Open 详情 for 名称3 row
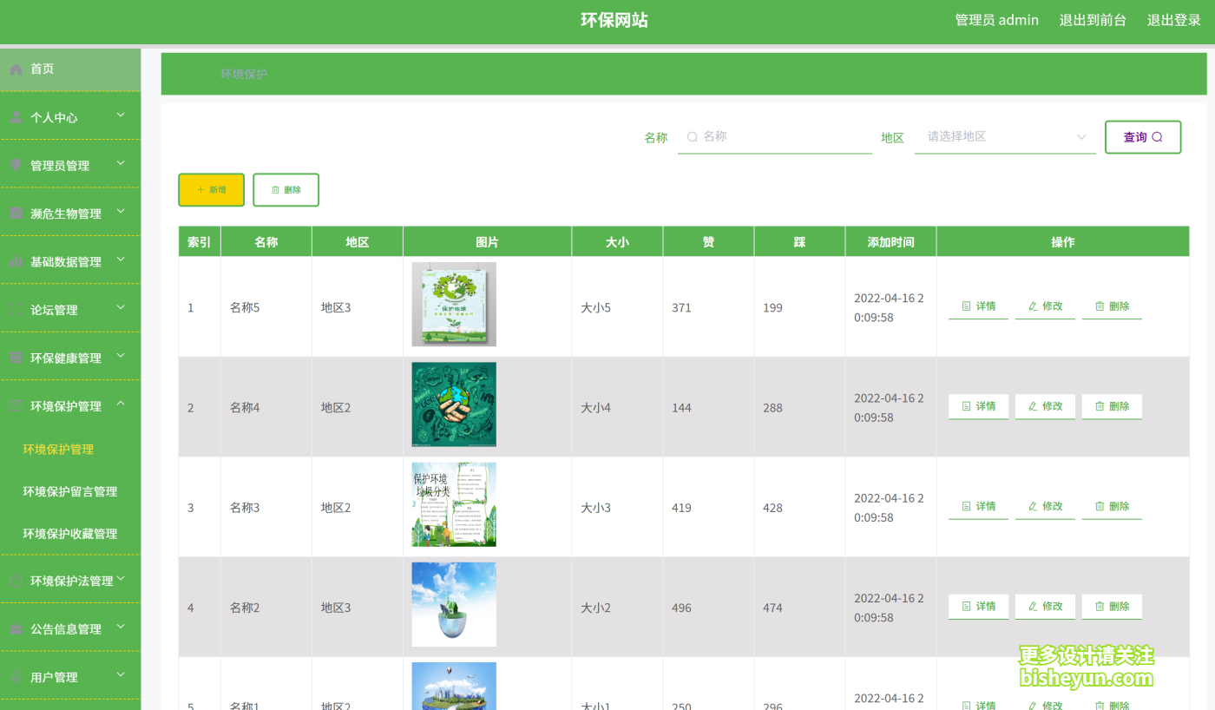The image size is (1215, 710). pos(978,506)
